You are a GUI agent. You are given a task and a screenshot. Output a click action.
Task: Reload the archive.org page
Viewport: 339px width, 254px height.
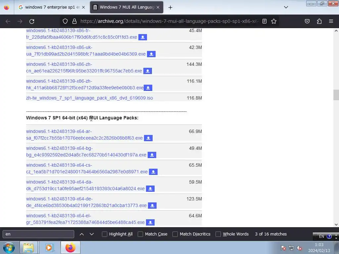point(32,21)
